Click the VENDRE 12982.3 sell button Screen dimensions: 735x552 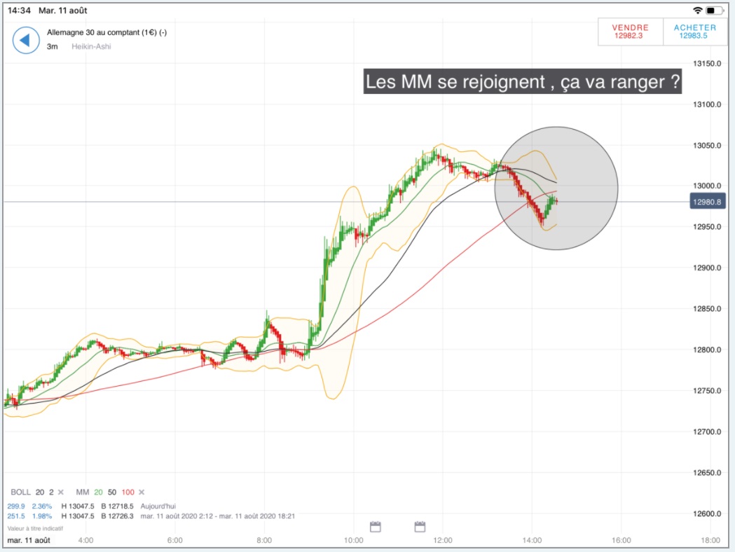tap(630, 32)
